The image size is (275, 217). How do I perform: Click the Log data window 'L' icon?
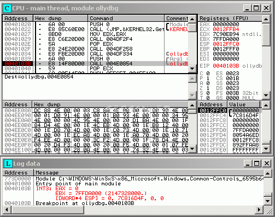coord(8,164)
